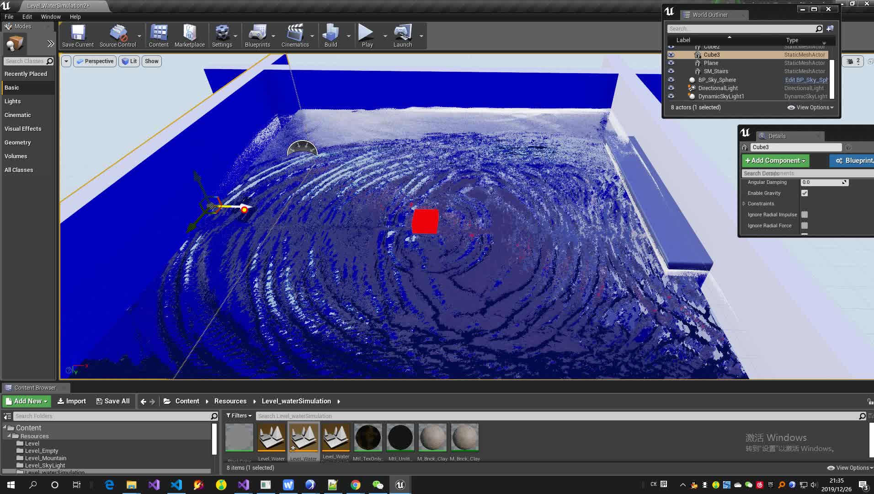Toggle the sources panel icon
This screenshot has height=494, width=874.
7,416
